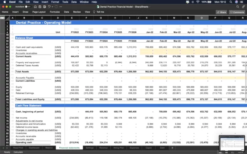The image size is (247, 154).
Task: Click the Deferred Taxes Assets label
Action: (x=27, y=66)
